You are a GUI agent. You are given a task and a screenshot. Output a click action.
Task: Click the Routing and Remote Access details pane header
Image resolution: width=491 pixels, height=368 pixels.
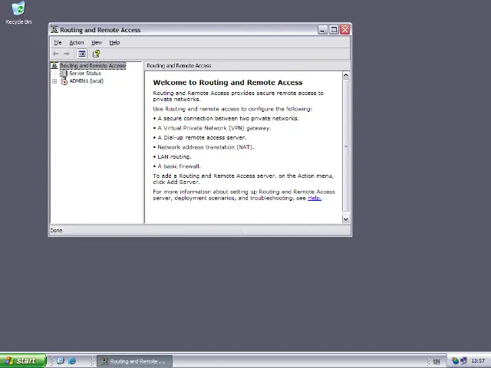coord(179,66)
